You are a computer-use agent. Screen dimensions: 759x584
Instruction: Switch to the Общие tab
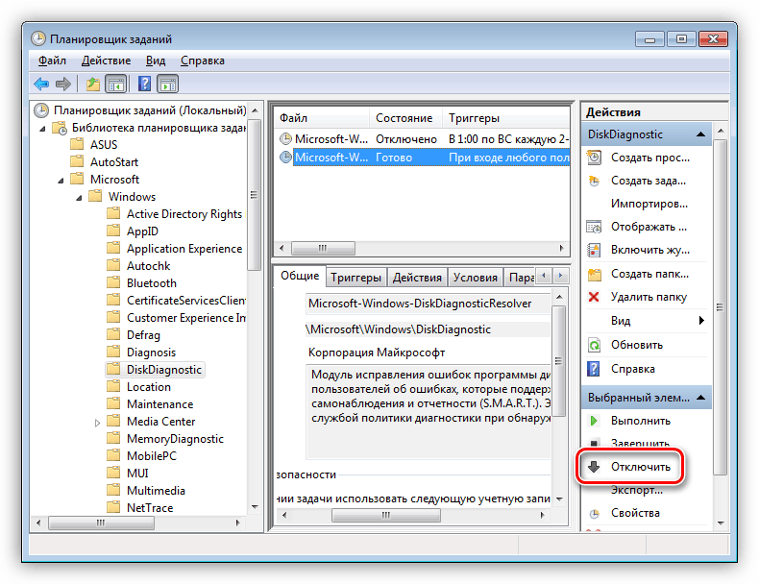pyautogui.click(x=300, y=276)
